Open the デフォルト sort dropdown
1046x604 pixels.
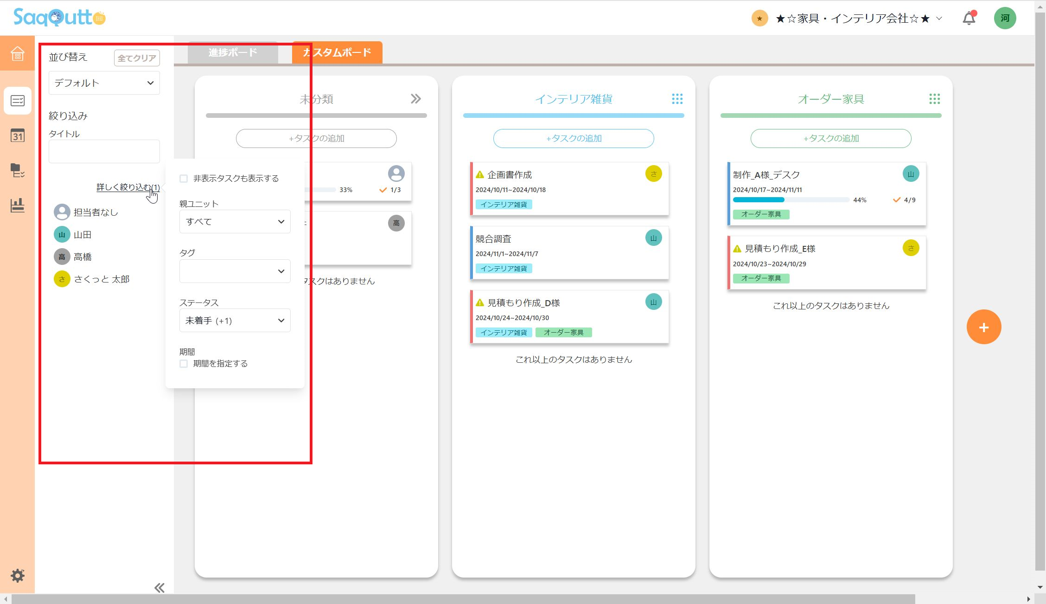click(x=104, y=83)
